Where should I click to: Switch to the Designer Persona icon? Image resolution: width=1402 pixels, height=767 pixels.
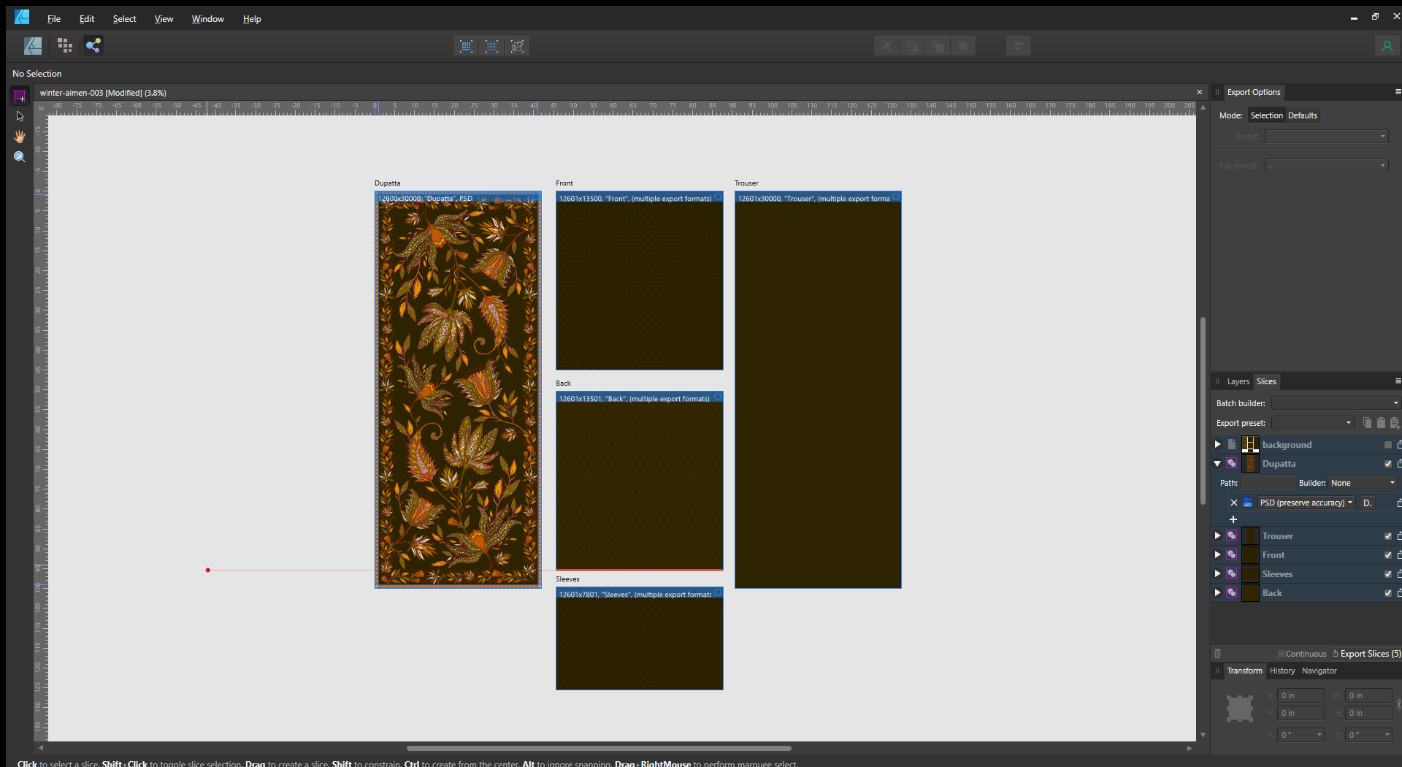pos(33,46)
